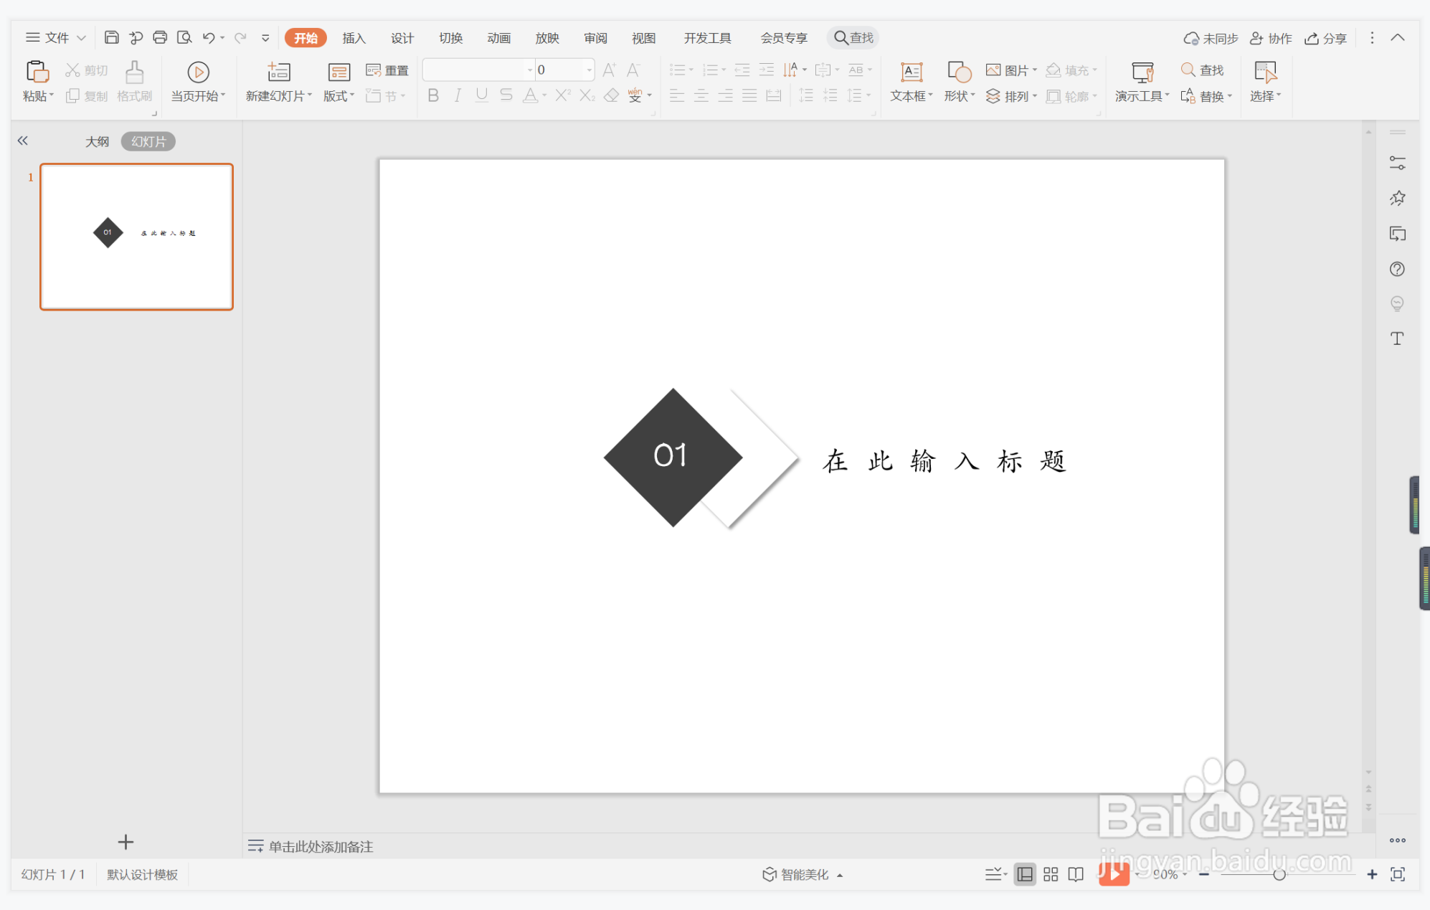Image resolution: width=1430 pixels, height=910 pixels.
Task: Switch to slide sorter view in status bar
Action: (1051, 874)
